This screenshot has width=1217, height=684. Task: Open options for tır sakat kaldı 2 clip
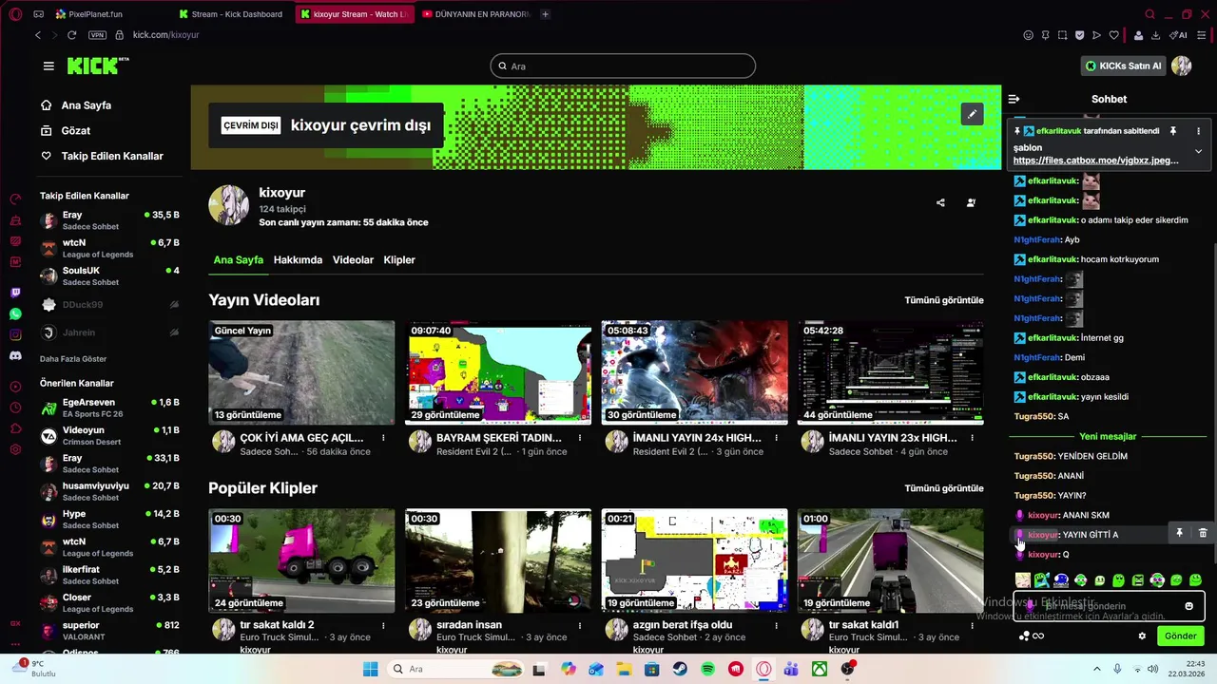[383, 625]
